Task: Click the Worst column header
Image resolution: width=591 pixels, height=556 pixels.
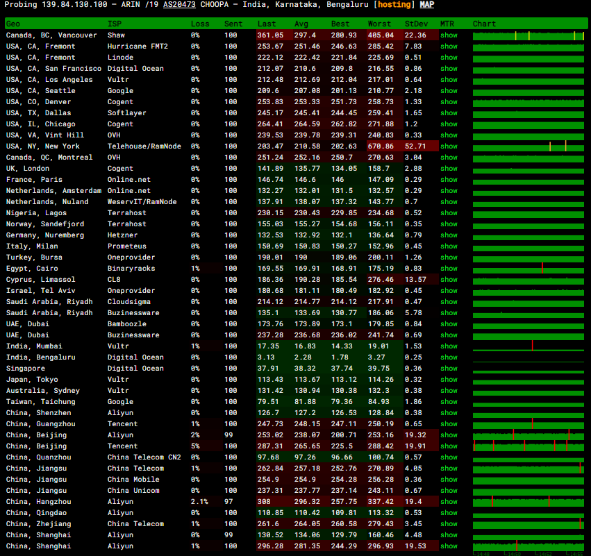Action: point(380,24)
